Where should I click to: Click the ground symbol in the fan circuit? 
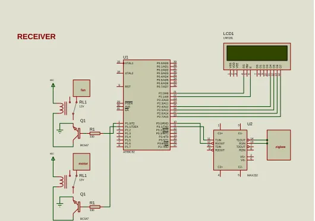pos(59,131)
